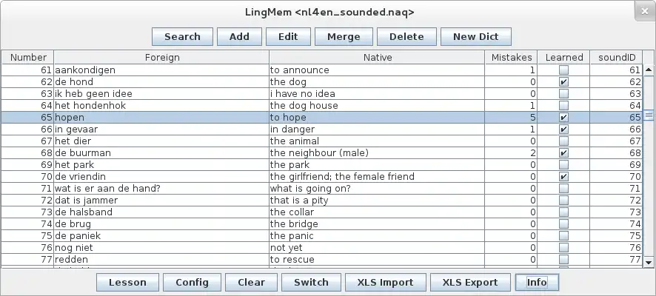Click the New Dict button

[x=475, y=37]
